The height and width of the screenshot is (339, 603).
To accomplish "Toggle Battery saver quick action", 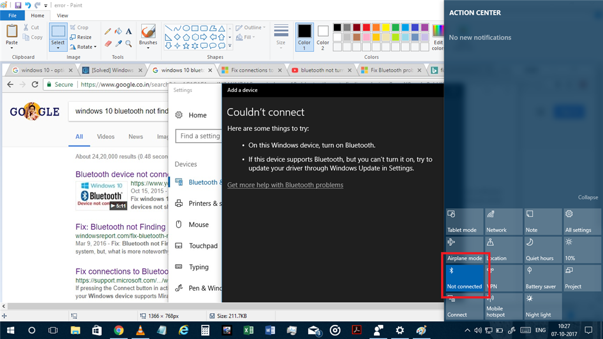I will [x=543, y=278].
